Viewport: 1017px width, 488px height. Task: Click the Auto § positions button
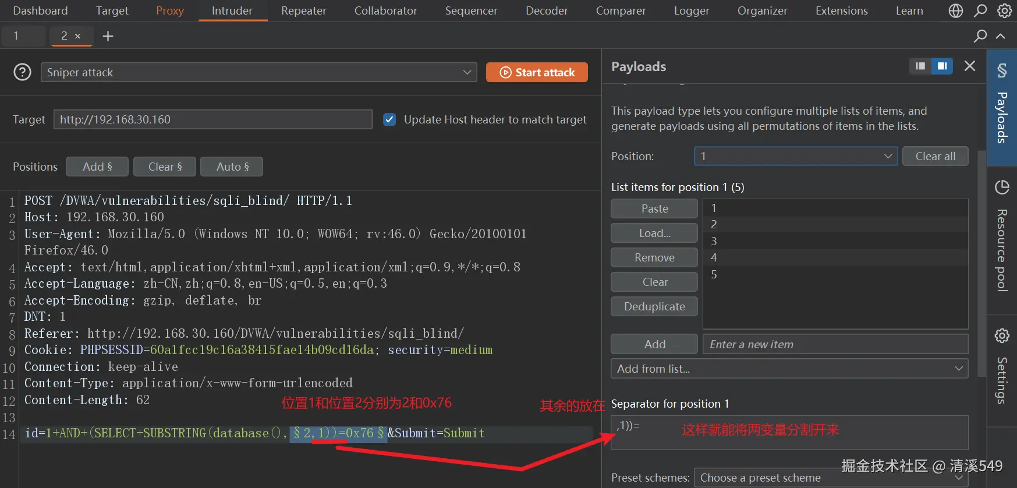coord(232,167)
